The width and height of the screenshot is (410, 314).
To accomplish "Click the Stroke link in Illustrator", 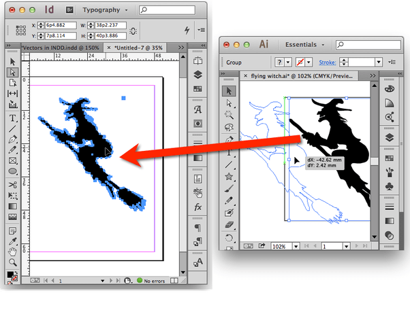I will 328,63.
